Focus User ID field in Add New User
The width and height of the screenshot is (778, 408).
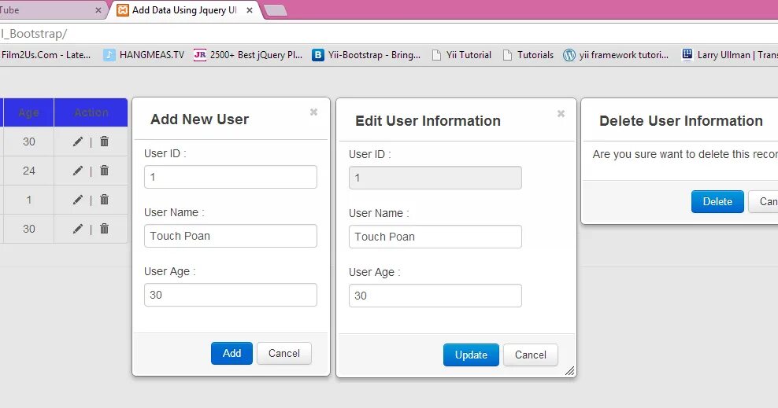[230, 177]
